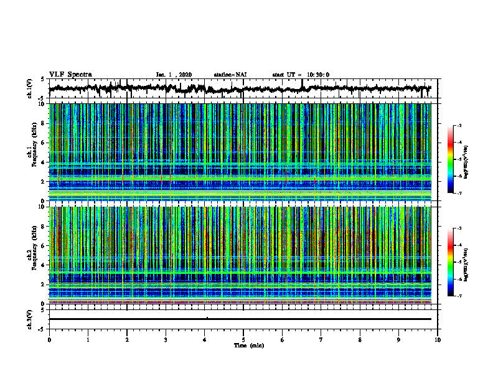Click the "-3" value on ch.1 color bar
Image resolution: width=493 pixels, height=381 pixels.
point(459,125)
